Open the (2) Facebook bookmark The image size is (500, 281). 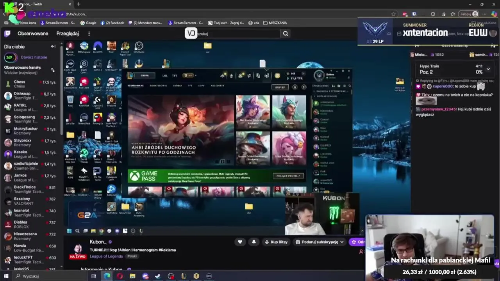[112, 23]
